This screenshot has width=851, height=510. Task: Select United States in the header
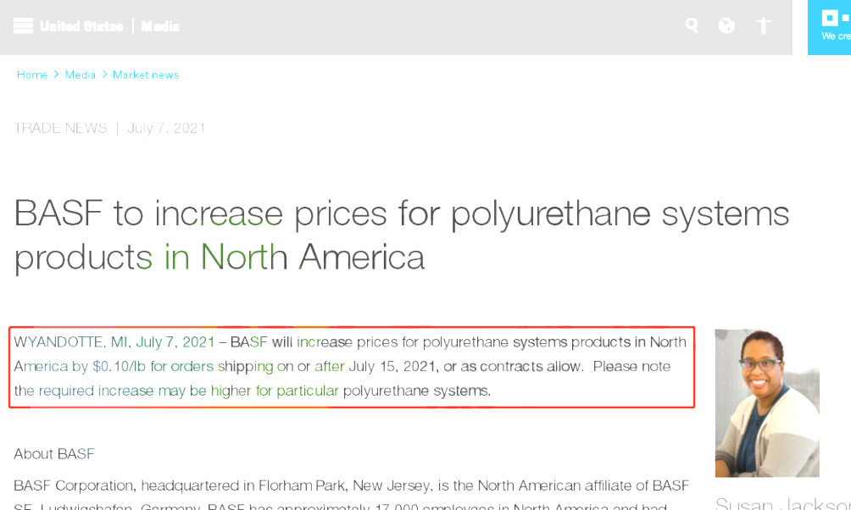coord(81,26)
